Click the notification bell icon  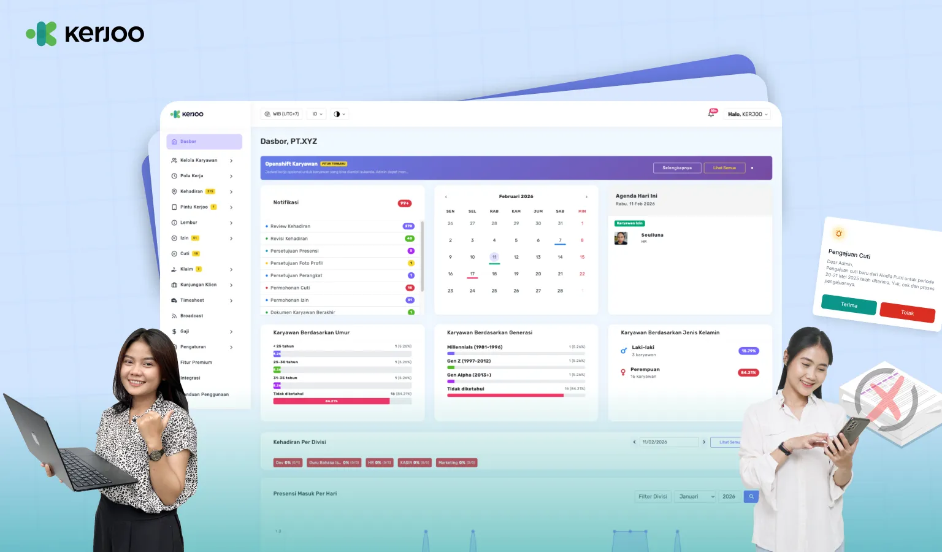click(x=711, y=114)
